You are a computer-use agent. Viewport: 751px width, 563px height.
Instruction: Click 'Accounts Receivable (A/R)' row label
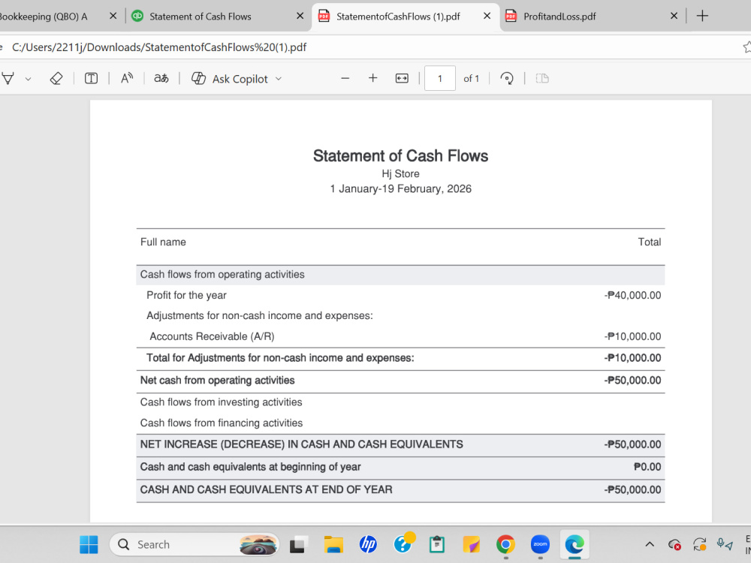212,336
